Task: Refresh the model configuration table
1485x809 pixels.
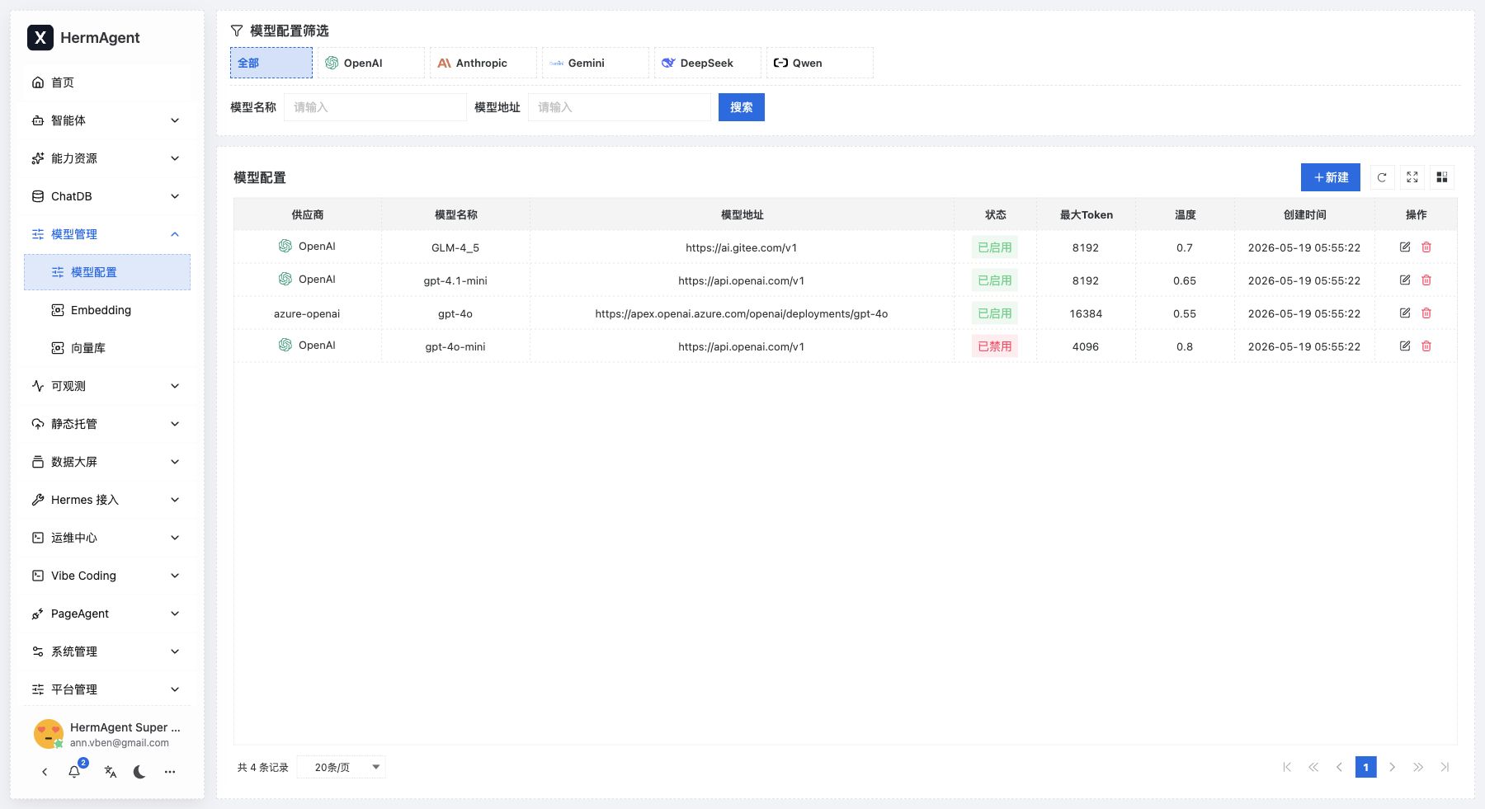Action: [1382, 177]
